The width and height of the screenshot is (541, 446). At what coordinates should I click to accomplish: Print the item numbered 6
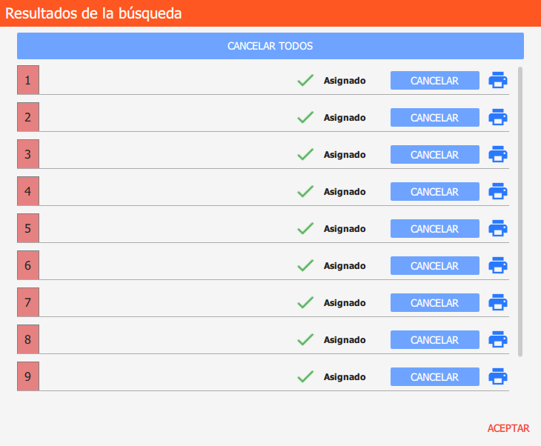pyautogui.click(x=497, y=265)
